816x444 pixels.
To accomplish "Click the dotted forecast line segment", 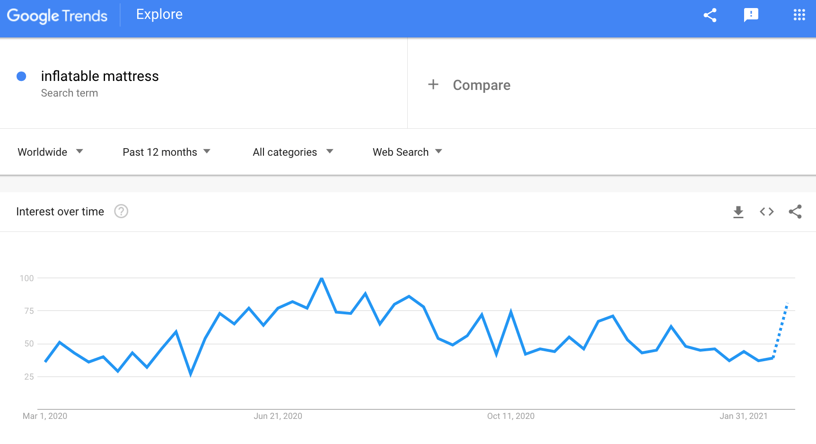I will (780, 330).
